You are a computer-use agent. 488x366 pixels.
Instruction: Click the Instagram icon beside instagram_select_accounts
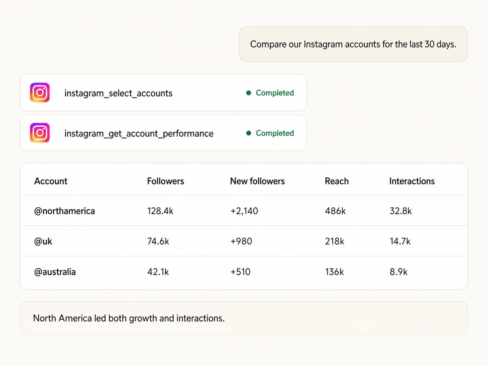point(40,93)
